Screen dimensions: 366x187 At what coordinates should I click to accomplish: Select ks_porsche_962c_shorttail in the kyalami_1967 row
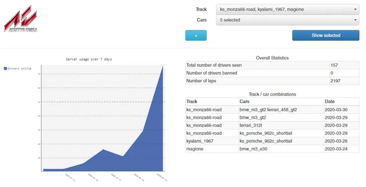pos(281,141)
